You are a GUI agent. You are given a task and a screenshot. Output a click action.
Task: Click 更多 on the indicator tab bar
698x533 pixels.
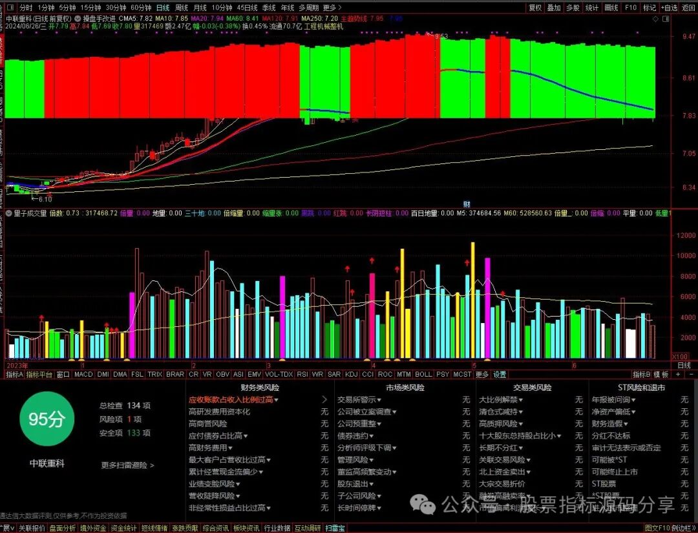tap(481, 375)
